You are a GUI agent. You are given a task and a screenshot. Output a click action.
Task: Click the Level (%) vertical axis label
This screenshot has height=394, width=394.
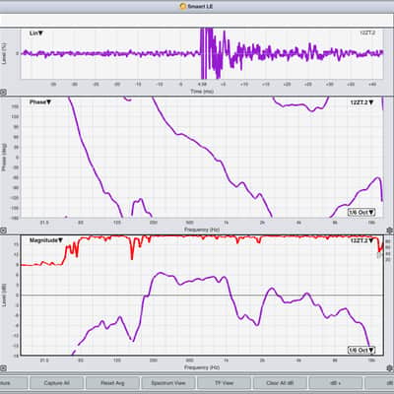pos(4,53)
